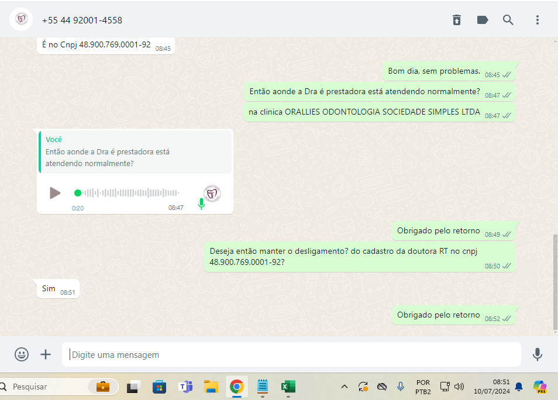Select sent message 'Então aonde a Dra' at 08:47
The height and width of the screenshot is (400, 558).
380,92
